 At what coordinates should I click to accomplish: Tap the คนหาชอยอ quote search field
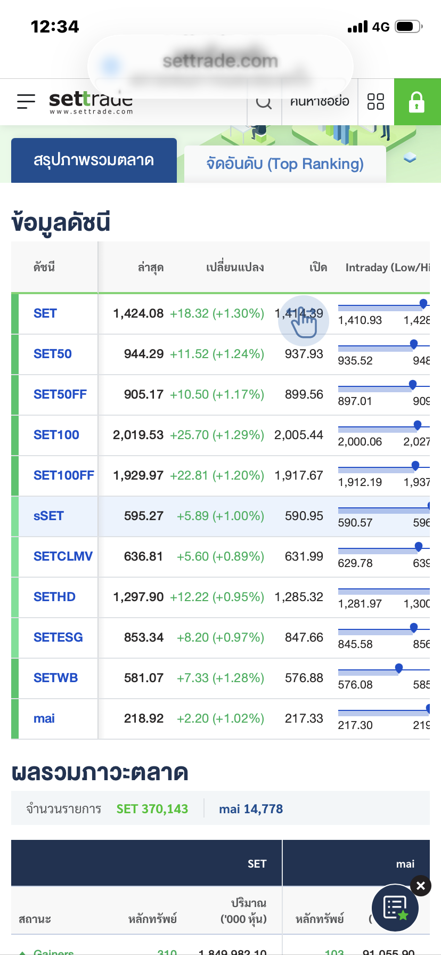[320, 102]
